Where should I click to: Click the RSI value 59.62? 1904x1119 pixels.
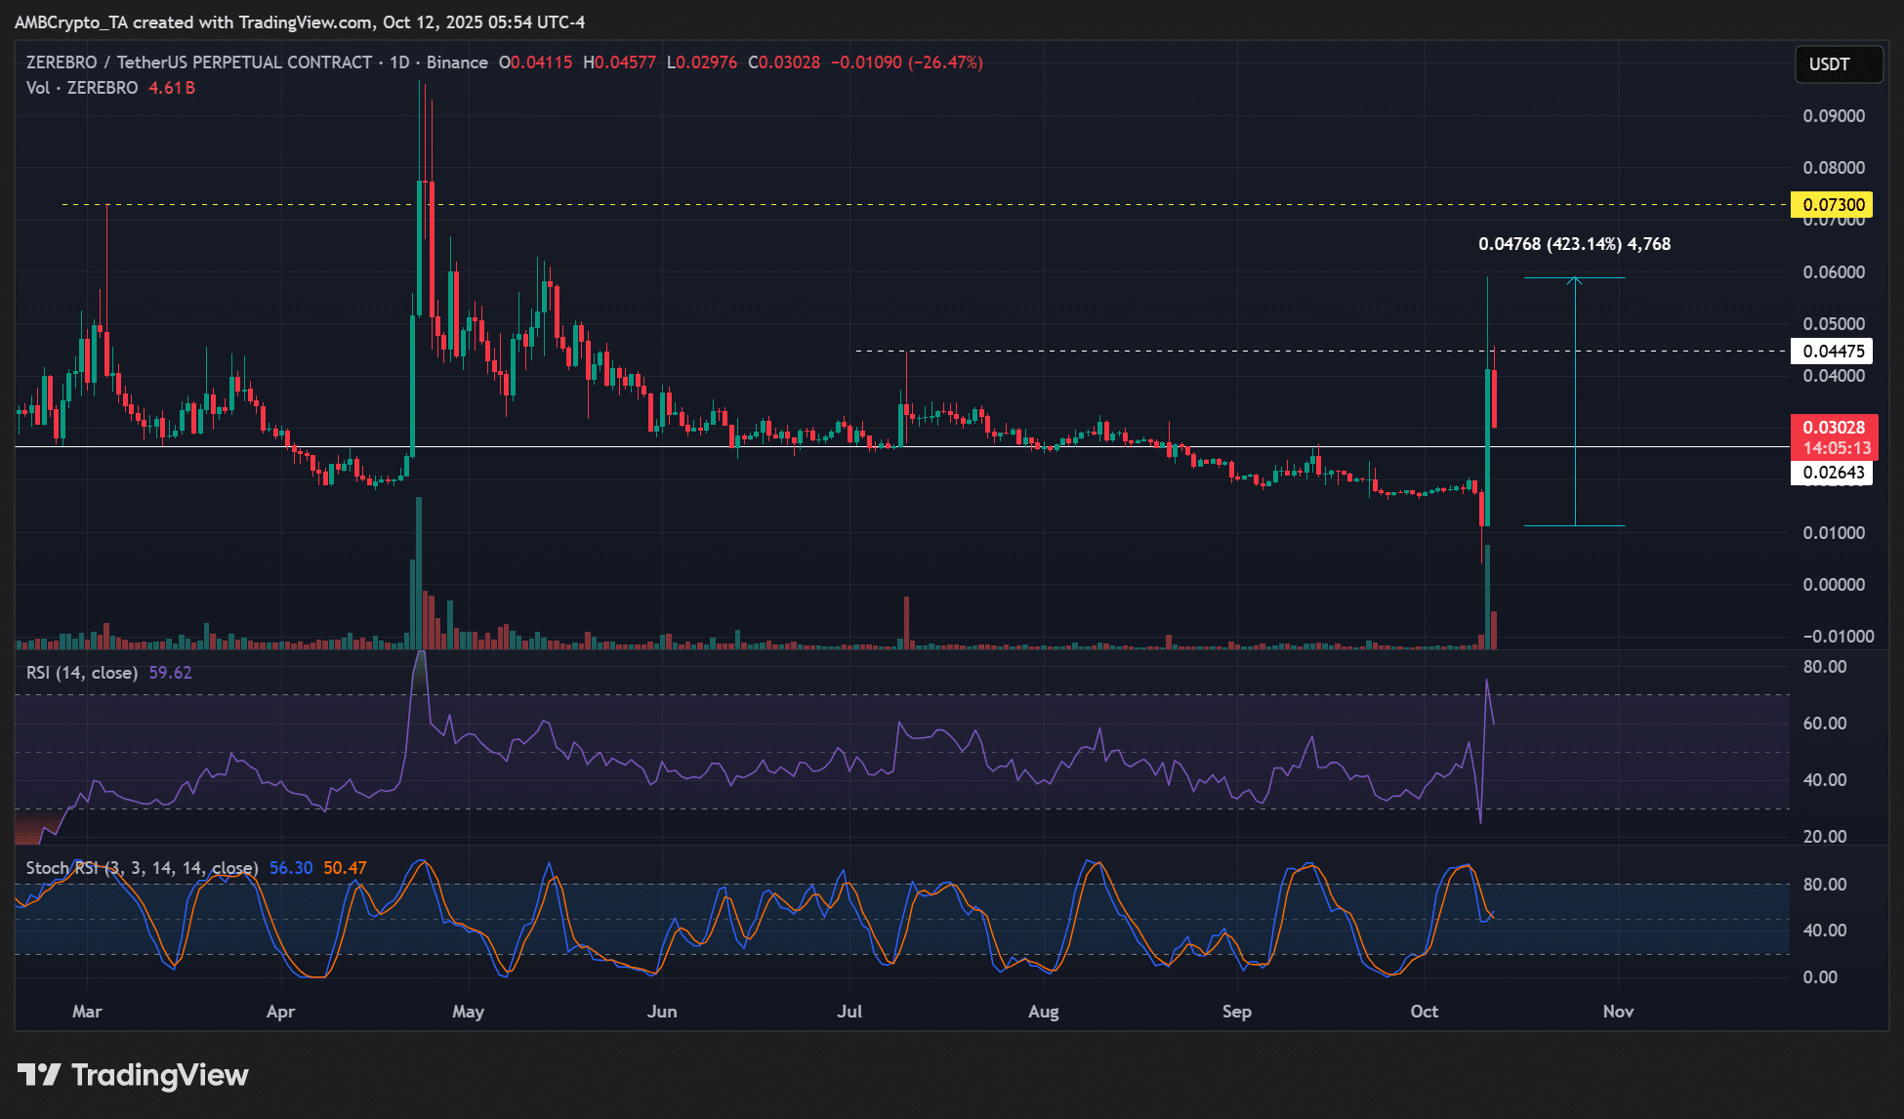(x=170, y=673)
